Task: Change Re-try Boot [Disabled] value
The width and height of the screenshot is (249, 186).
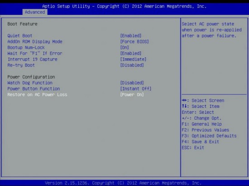Action: (x=132, y=65)
